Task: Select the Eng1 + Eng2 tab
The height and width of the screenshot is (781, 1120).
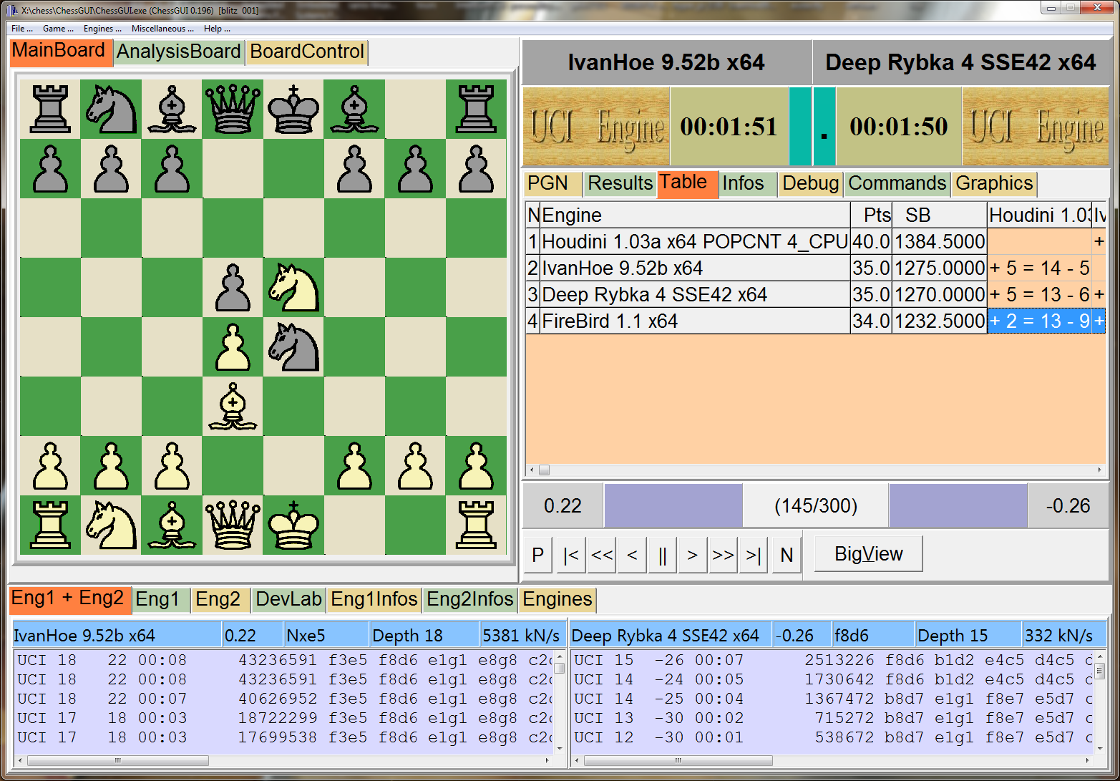Action: pyautogui.click(x=70, y=599)
